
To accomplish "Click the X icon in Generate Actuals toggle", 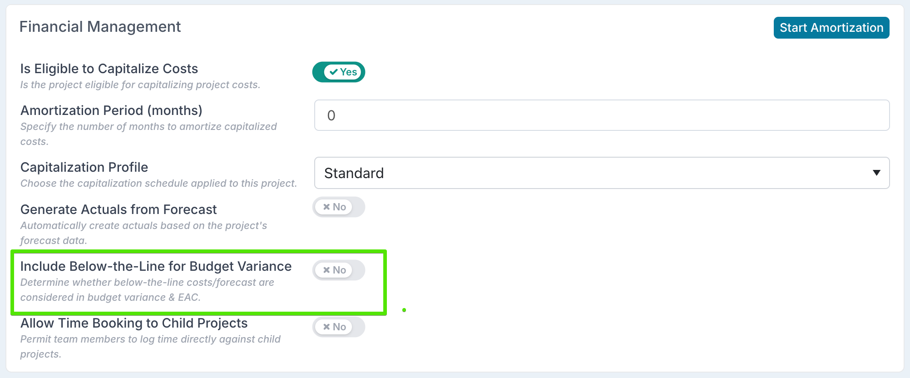I will point(326,207).
